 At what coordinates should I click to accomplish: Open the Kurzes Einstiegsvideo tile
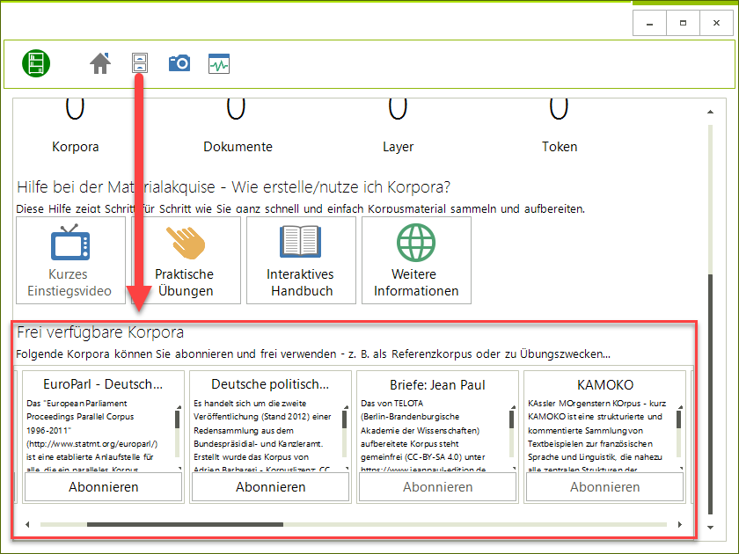tap(70, 260)
